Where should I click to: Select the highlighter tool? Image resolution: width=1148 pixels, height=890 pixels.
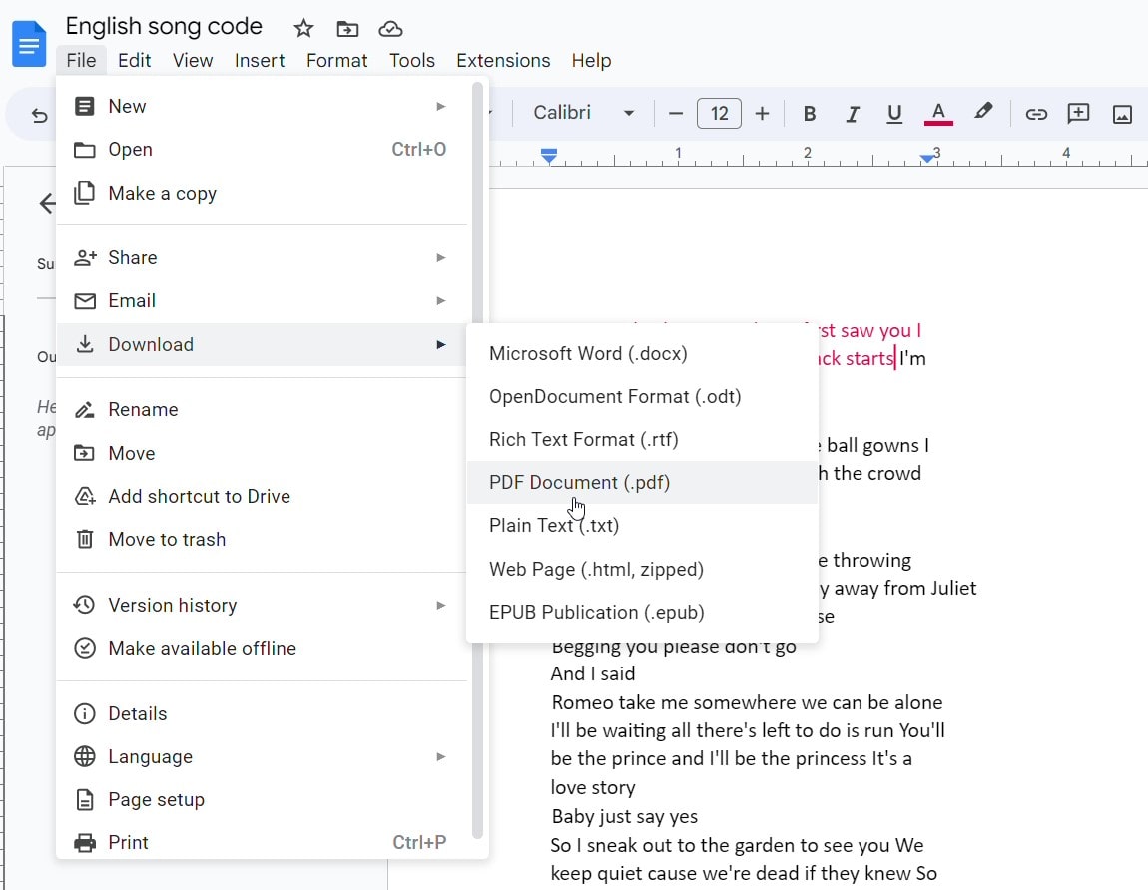[983, 113]
